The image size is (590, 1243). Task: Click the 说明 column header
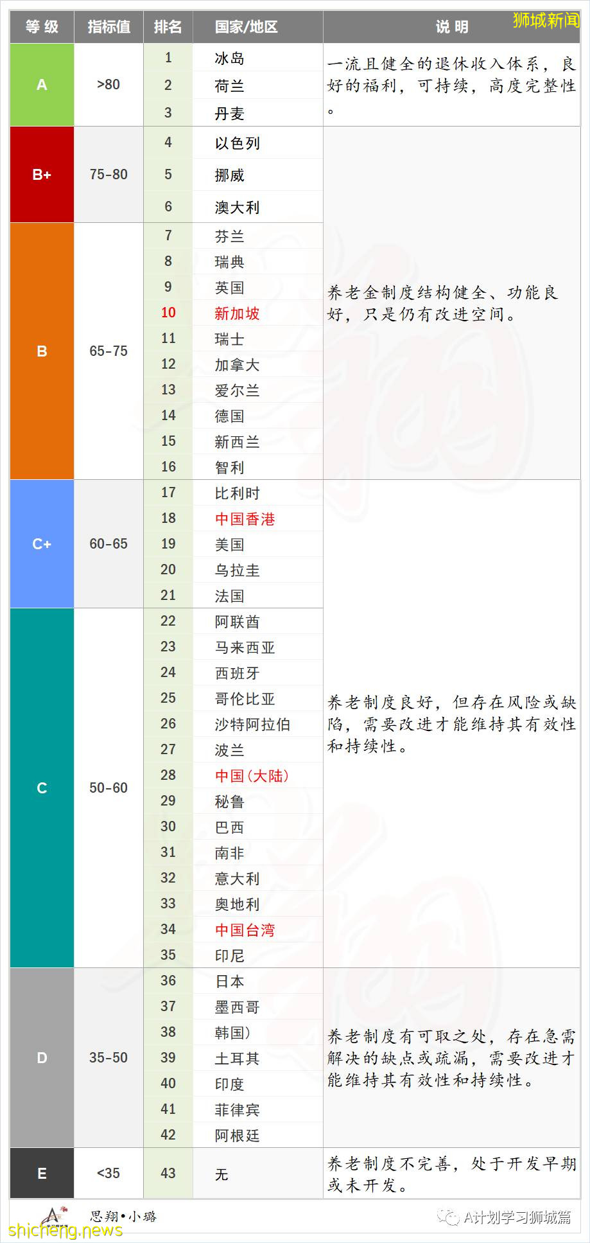tap(451, 27)
